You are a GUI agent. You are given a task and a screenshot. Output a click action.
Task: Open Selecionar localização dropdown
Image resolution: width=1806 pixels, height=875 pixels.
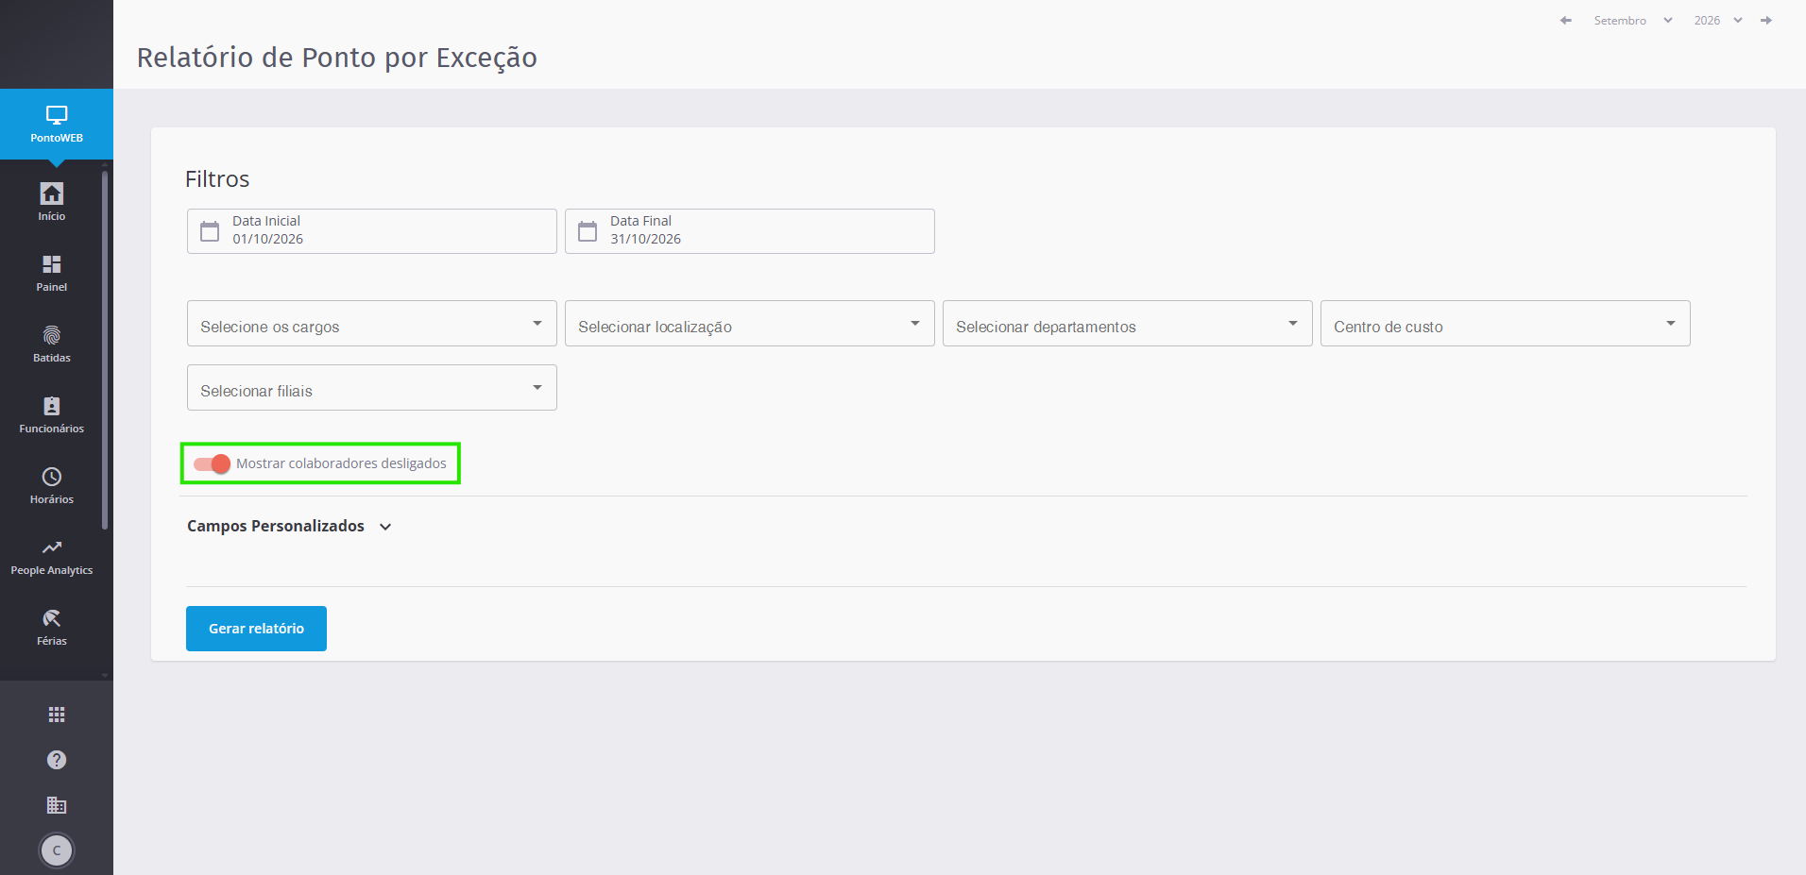750,324
